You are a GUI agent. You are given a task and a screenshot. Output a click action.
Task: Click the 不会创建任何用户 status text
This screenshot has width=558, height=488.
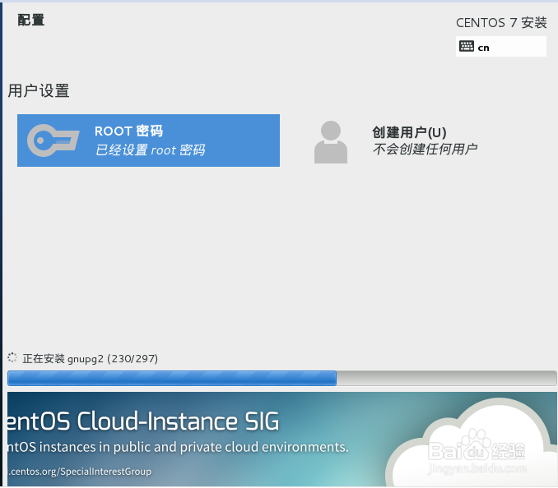(x=425, y=149)
